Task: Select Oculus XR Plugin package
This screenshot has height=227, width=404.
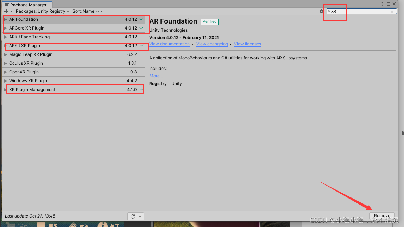Action: tap(74, 63)
